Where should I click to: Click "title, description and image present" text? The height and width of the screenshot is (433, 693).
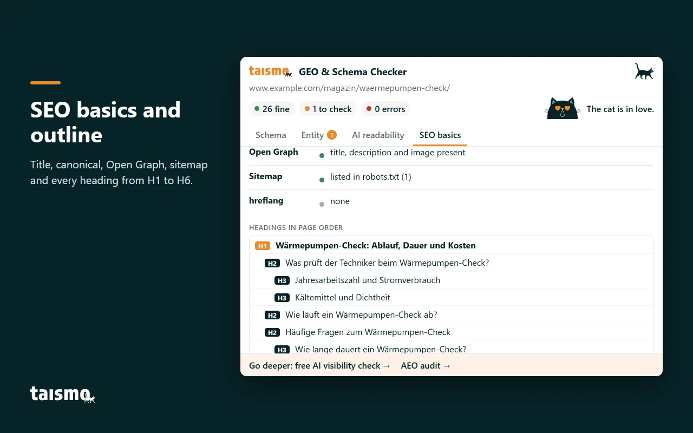(x=398, y=153)
